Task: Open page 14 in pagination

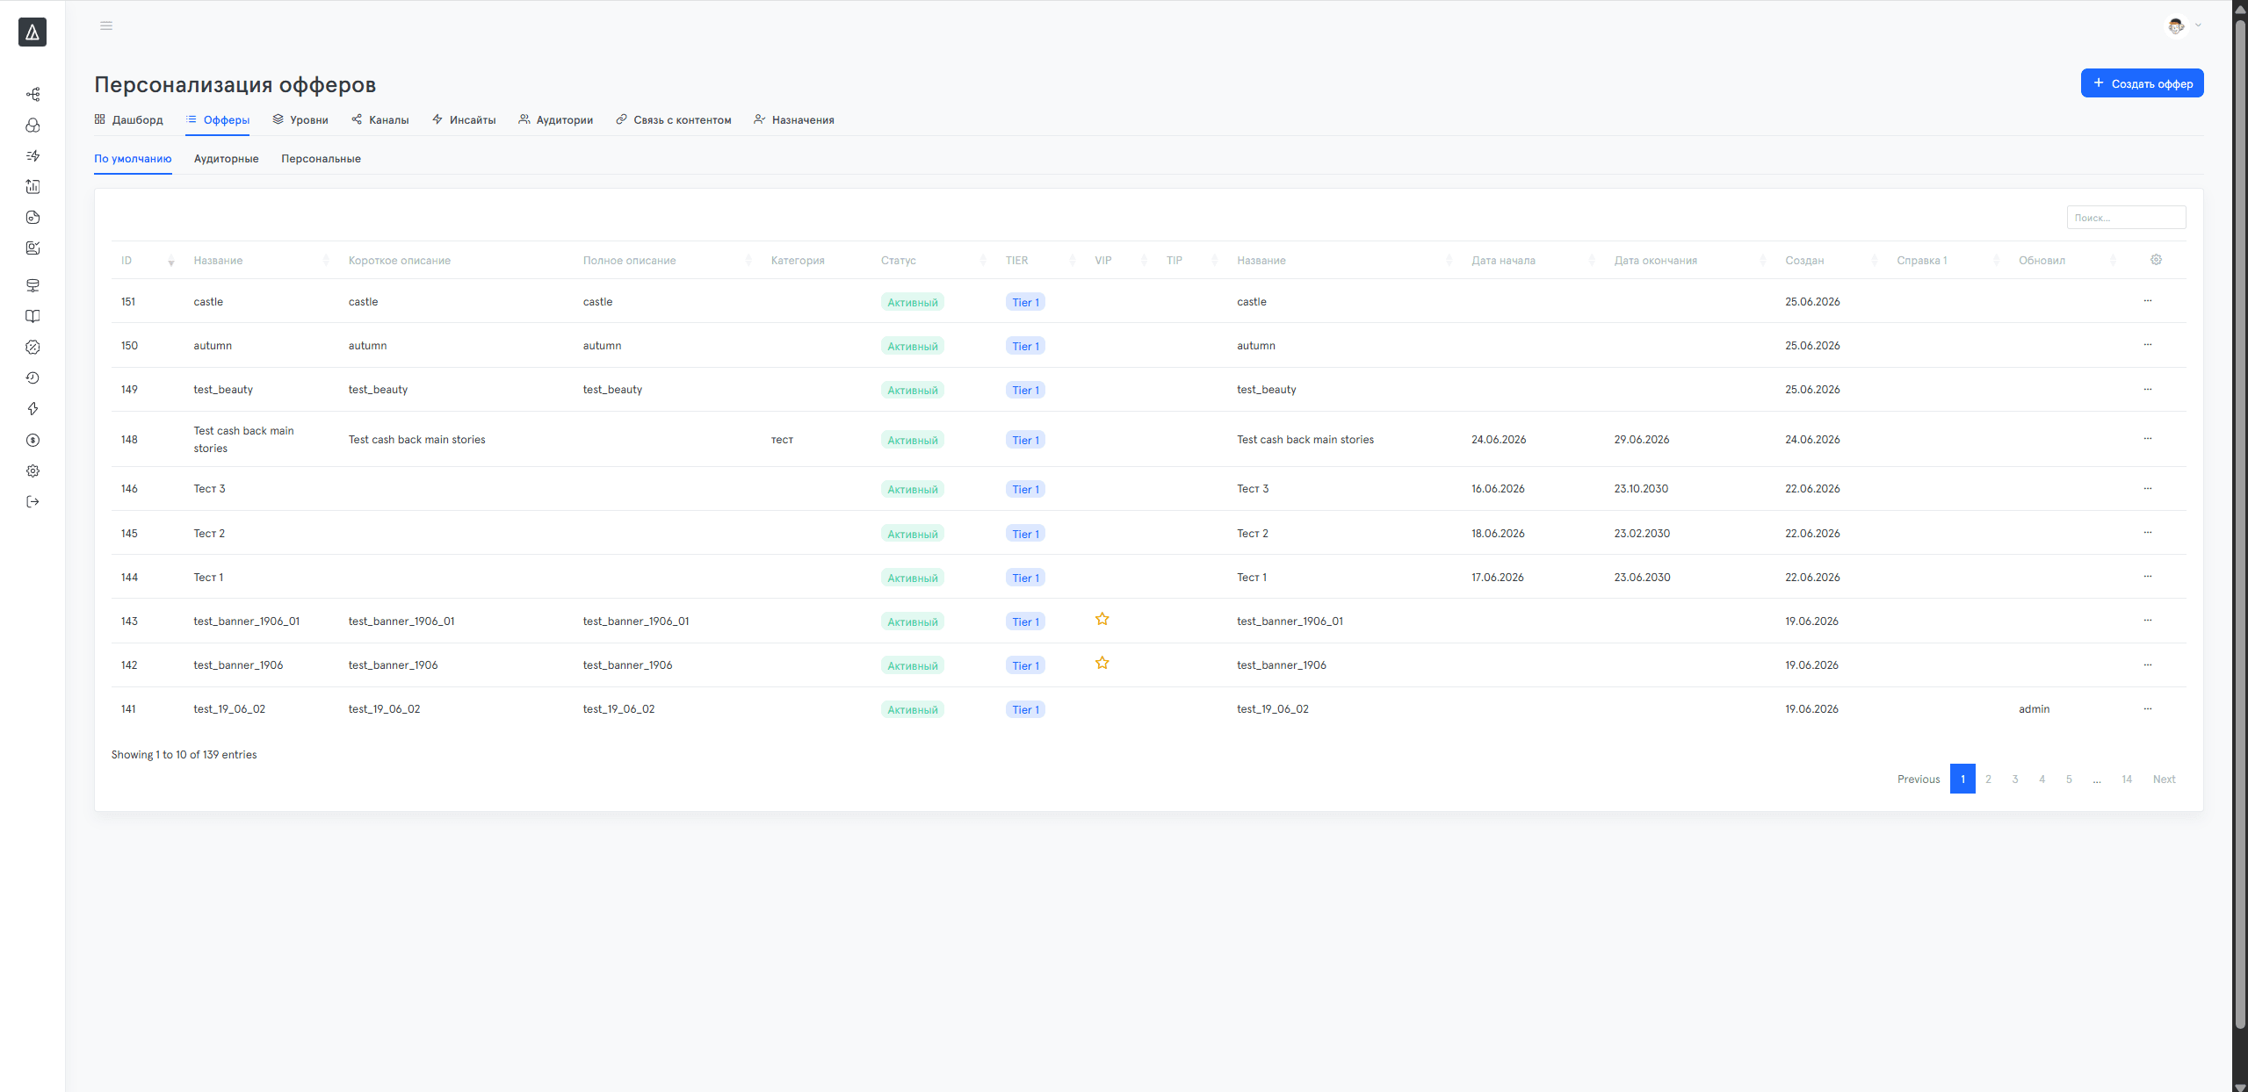Action: (x=2127, y=779)
